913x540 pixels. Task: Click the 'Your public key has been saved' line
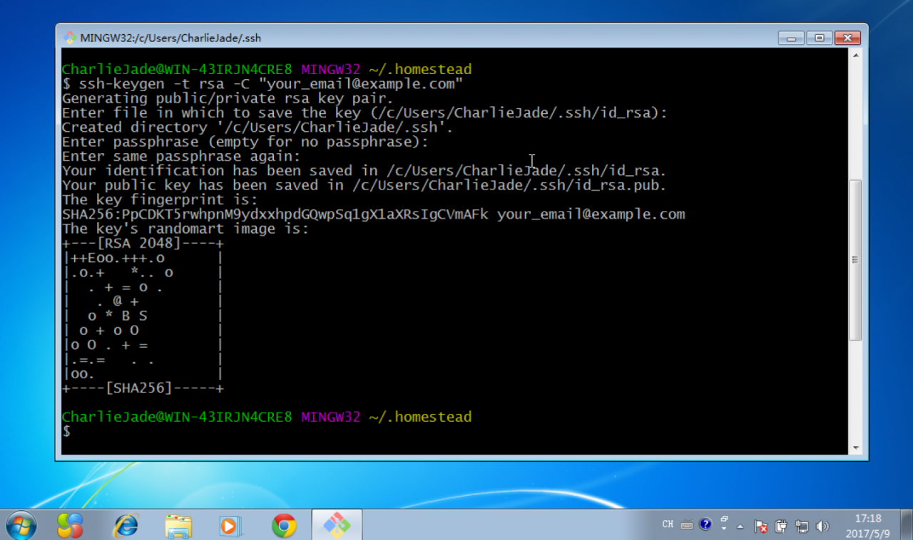tap(364, 185)
